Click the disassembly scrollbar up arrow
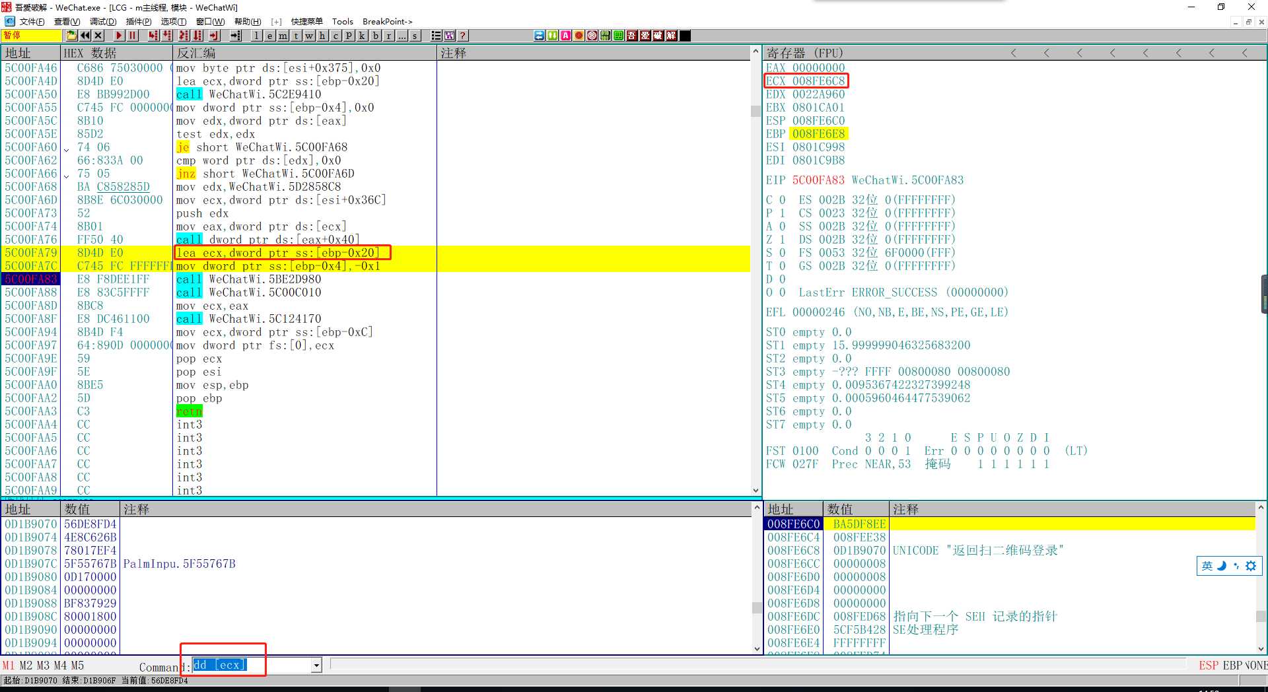Image resolution: width=1268 pixels, height=692 pixels. coord(756,52)
